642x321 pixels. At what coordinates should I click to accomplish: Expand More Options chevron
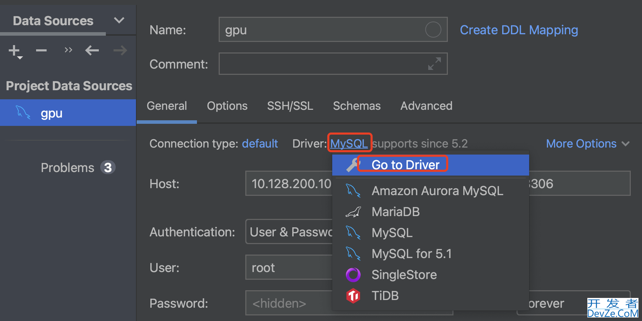click(x=626, y=144)
